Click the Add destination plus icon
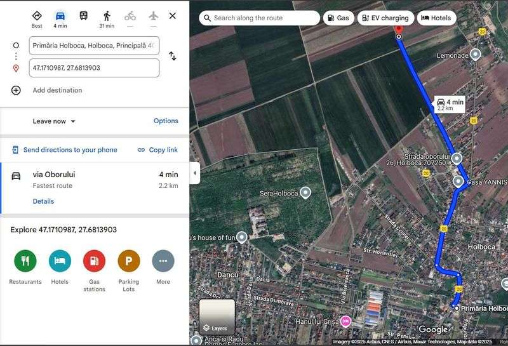The height and width of the screenshot is (346, 508). pos(16,90)
